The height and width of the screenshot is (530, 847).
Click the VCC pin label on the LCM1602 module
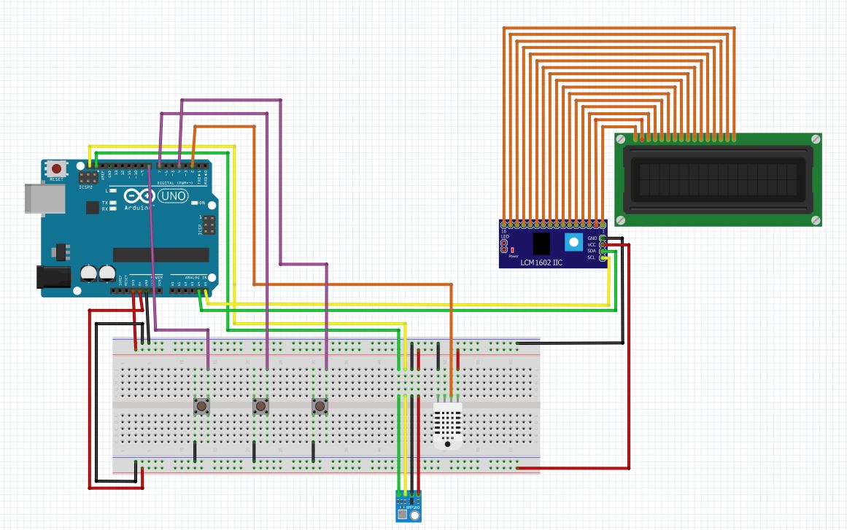coord(592,244)
